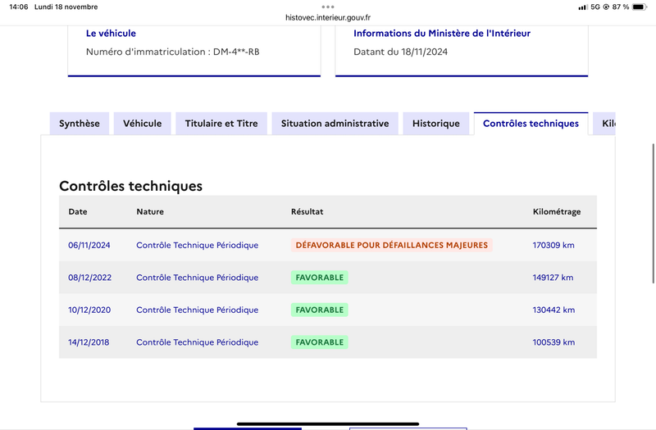Viewport: 656px width, 430px height.
Task: Click the 170309 km mileage value
Action: [553, 245]
